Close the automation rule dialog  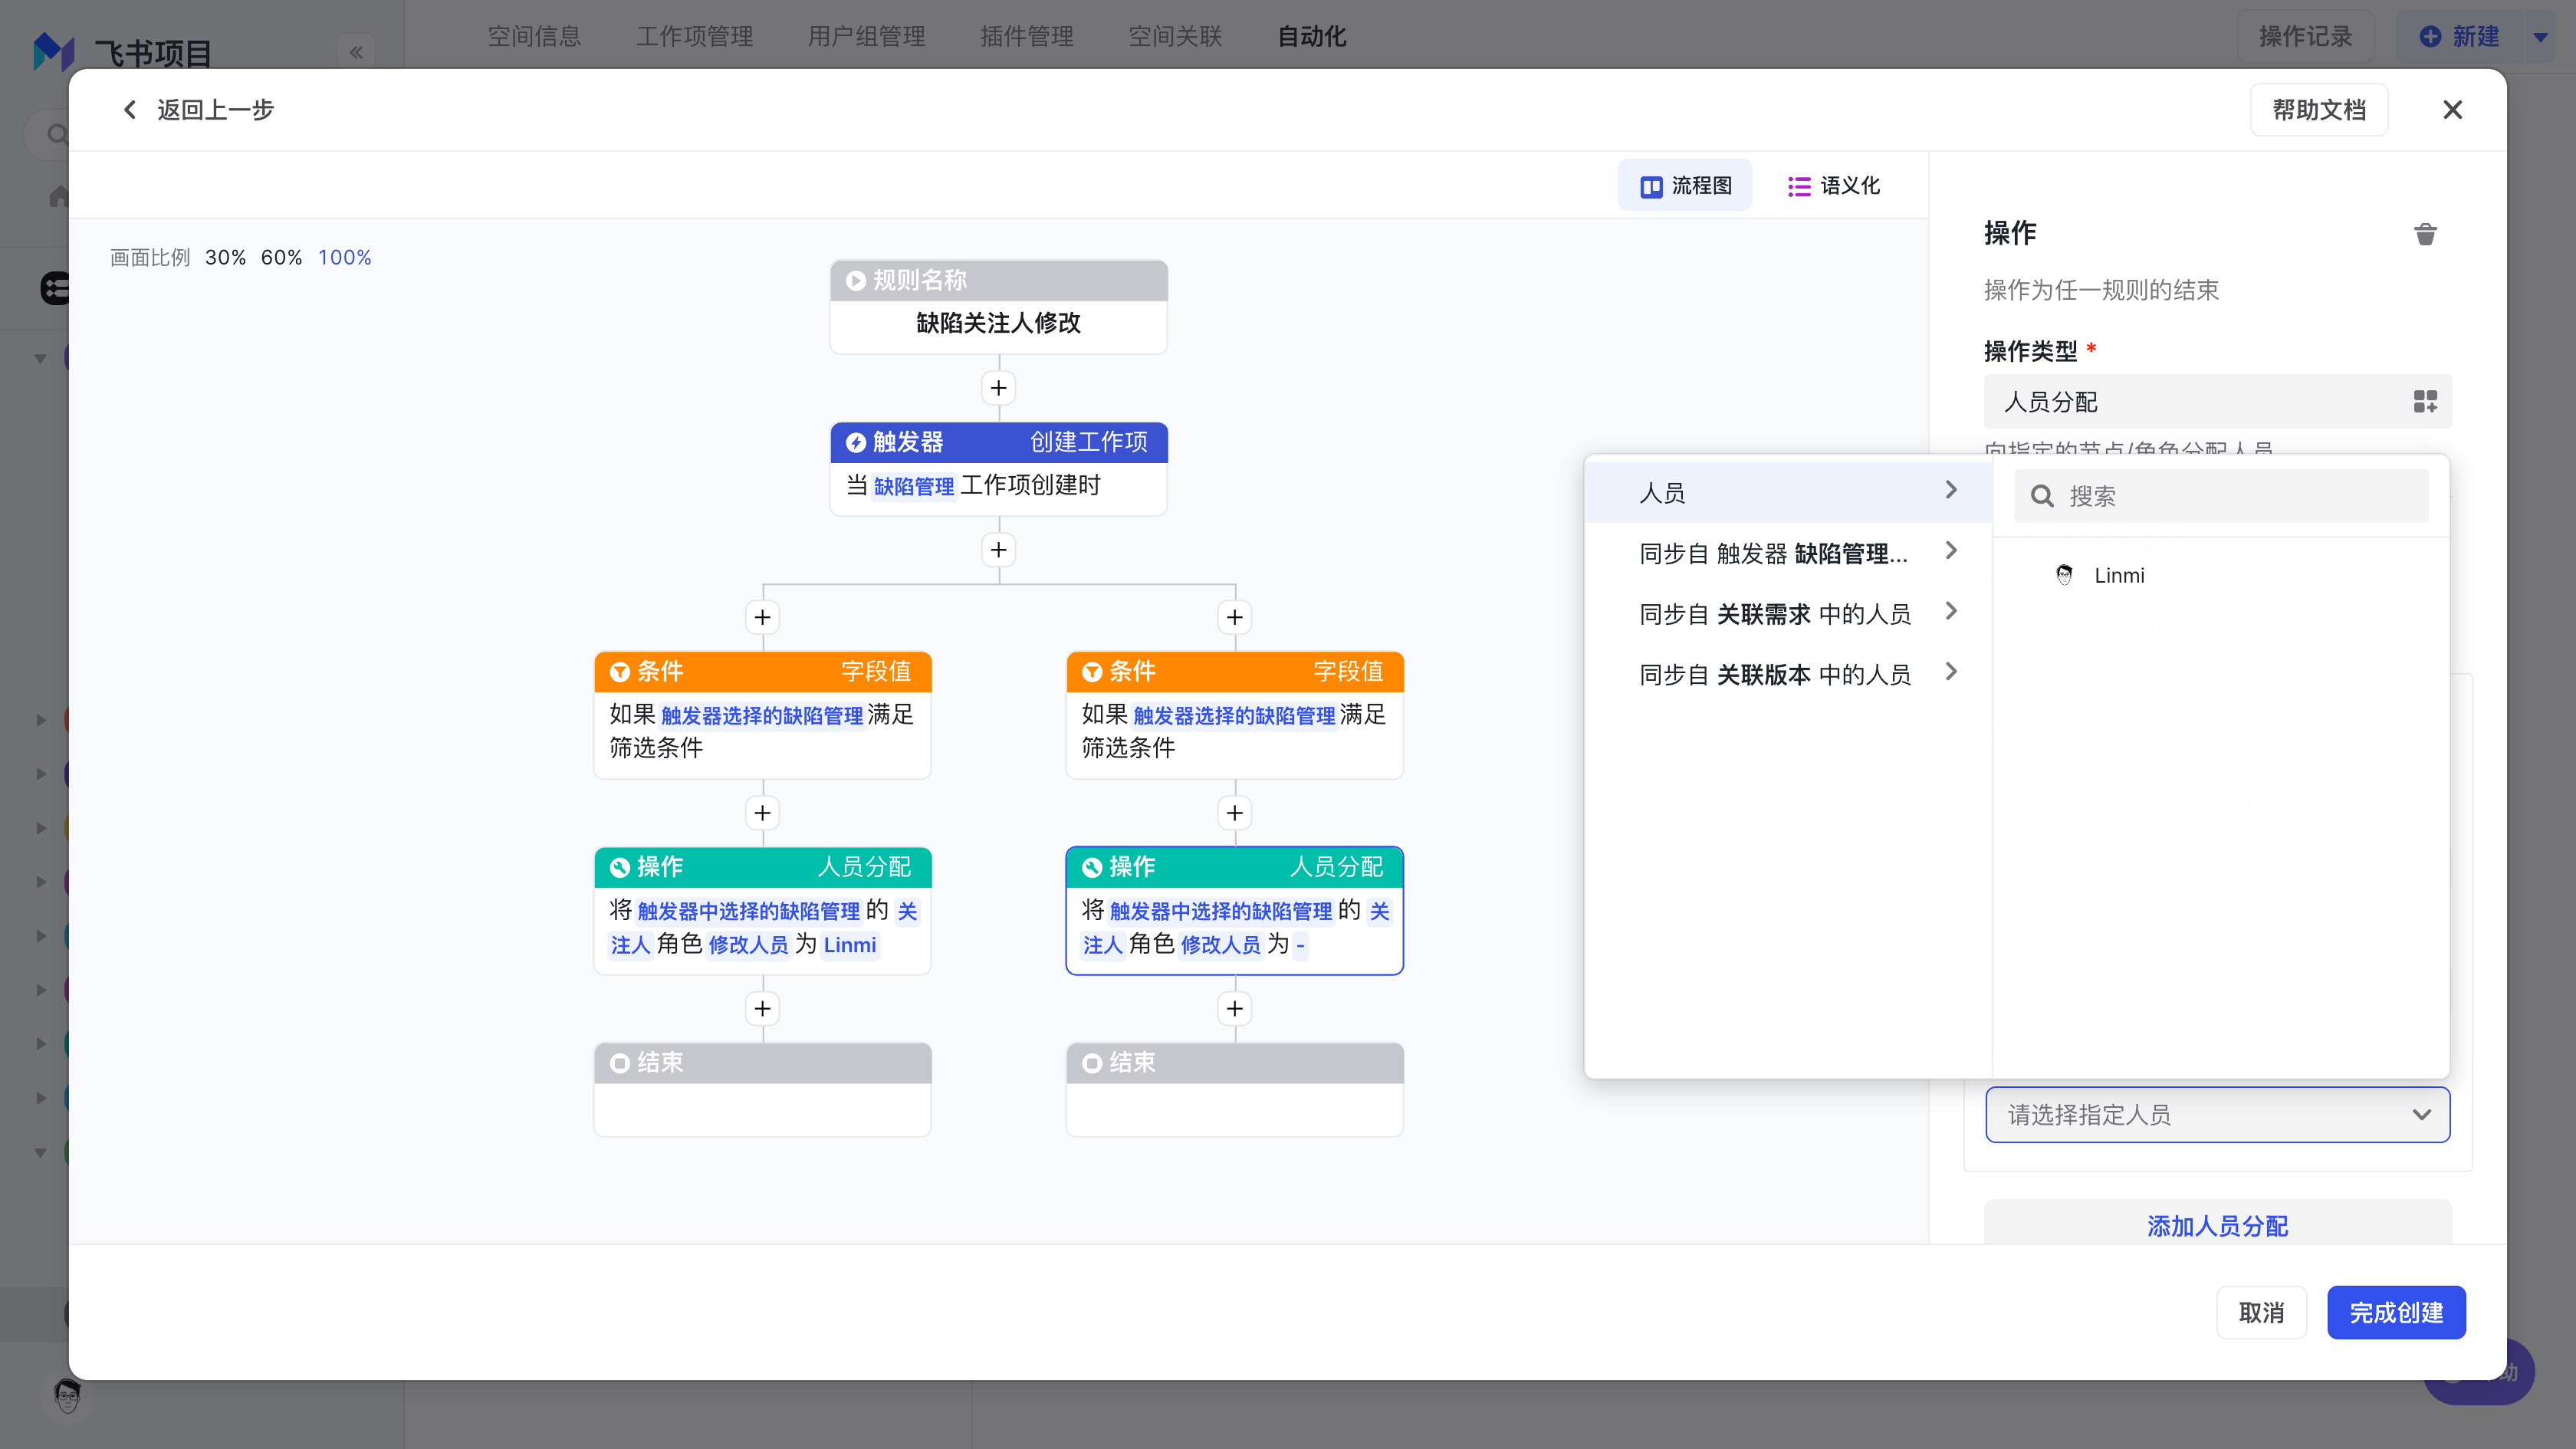click(2452, 110)
